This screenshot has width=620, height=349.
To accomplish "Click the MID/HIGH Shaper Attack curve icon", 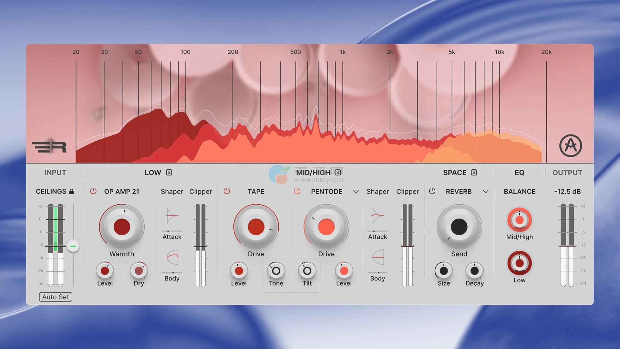I will tap(378, 216).
